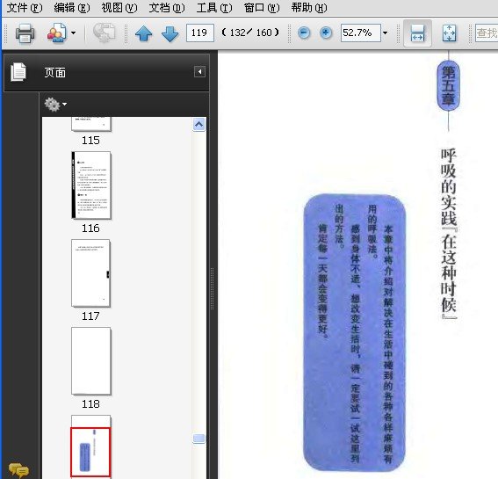Viewport: 498px width, 479px height.
Task: Open the 视图(V) menu
Action: pos(119,8)
